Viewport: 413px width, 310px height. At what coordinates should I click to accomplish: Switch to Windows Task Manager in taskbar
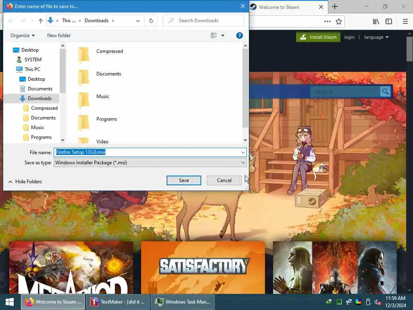point(183,302)
